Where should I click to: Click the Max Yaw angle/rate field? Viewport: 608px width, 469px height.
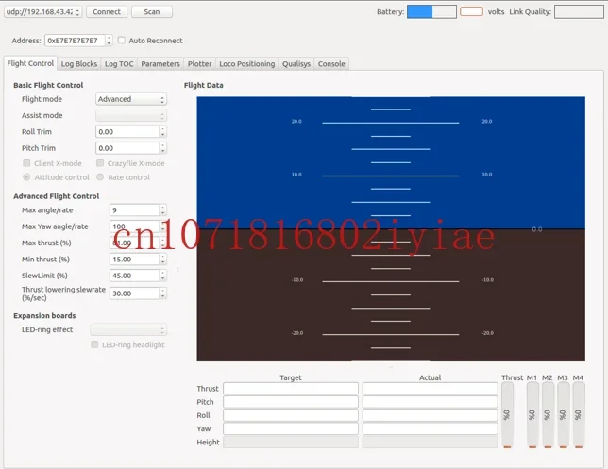pos(134,226)
